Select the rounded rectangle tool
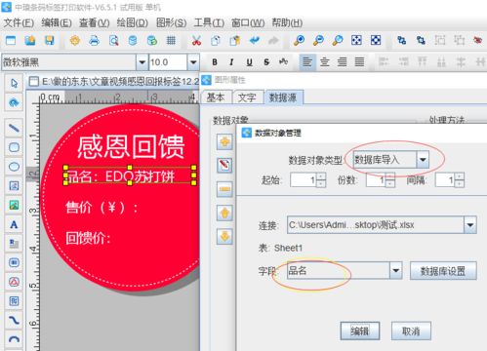The width and height of the screenshot is (487, 351). [14, 147]
